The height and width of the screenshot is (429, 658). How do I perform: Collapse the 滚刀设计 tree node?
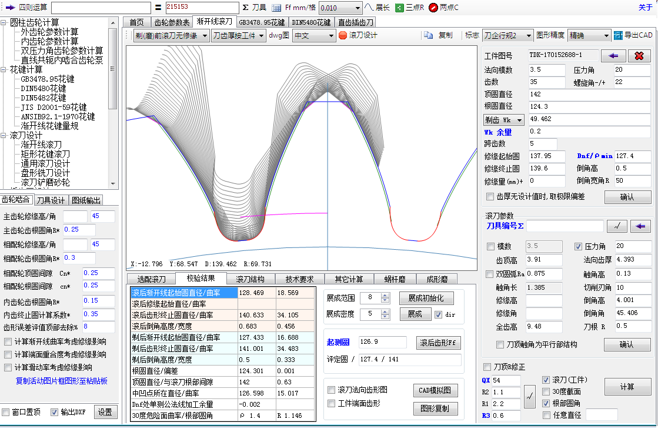click(x=4, y=135)
